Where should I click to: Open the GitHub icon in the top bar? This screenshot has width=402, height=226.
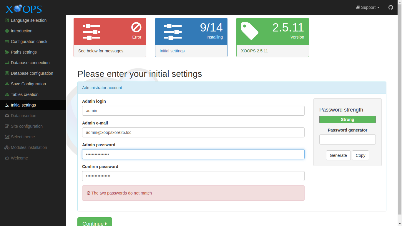click(x=391, y=7)
